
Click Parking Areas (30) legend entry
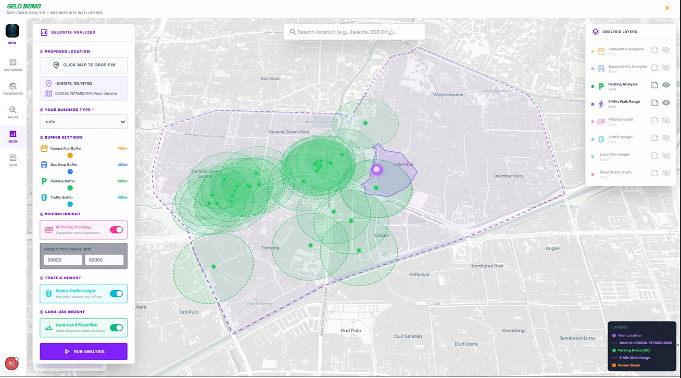[634, 350]
